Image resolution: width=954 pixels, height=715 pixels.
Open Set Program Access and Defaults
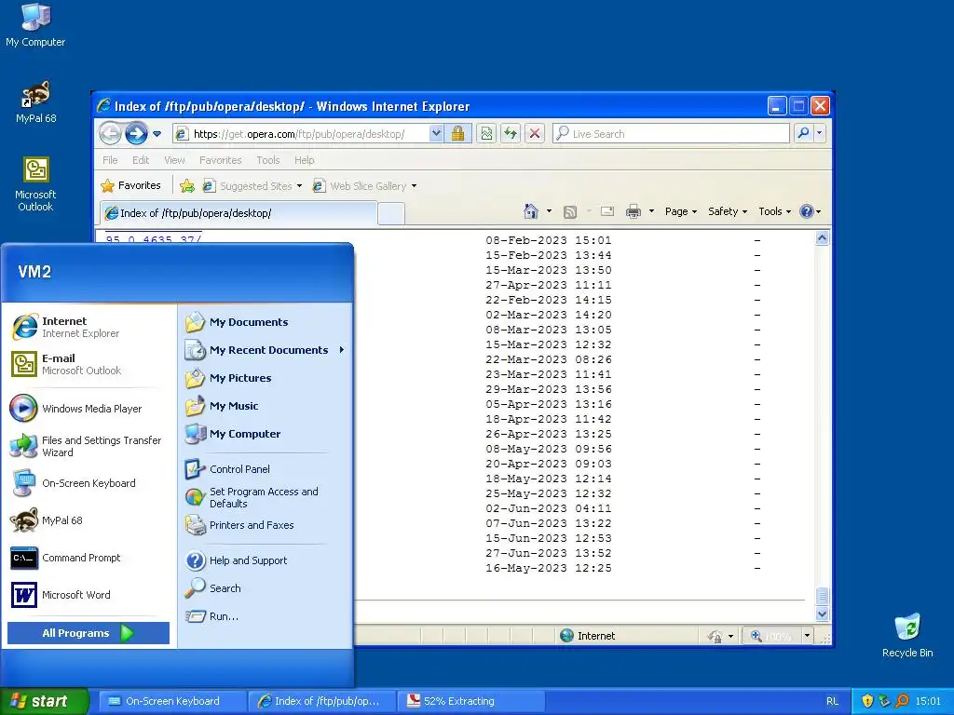point(265,497)
